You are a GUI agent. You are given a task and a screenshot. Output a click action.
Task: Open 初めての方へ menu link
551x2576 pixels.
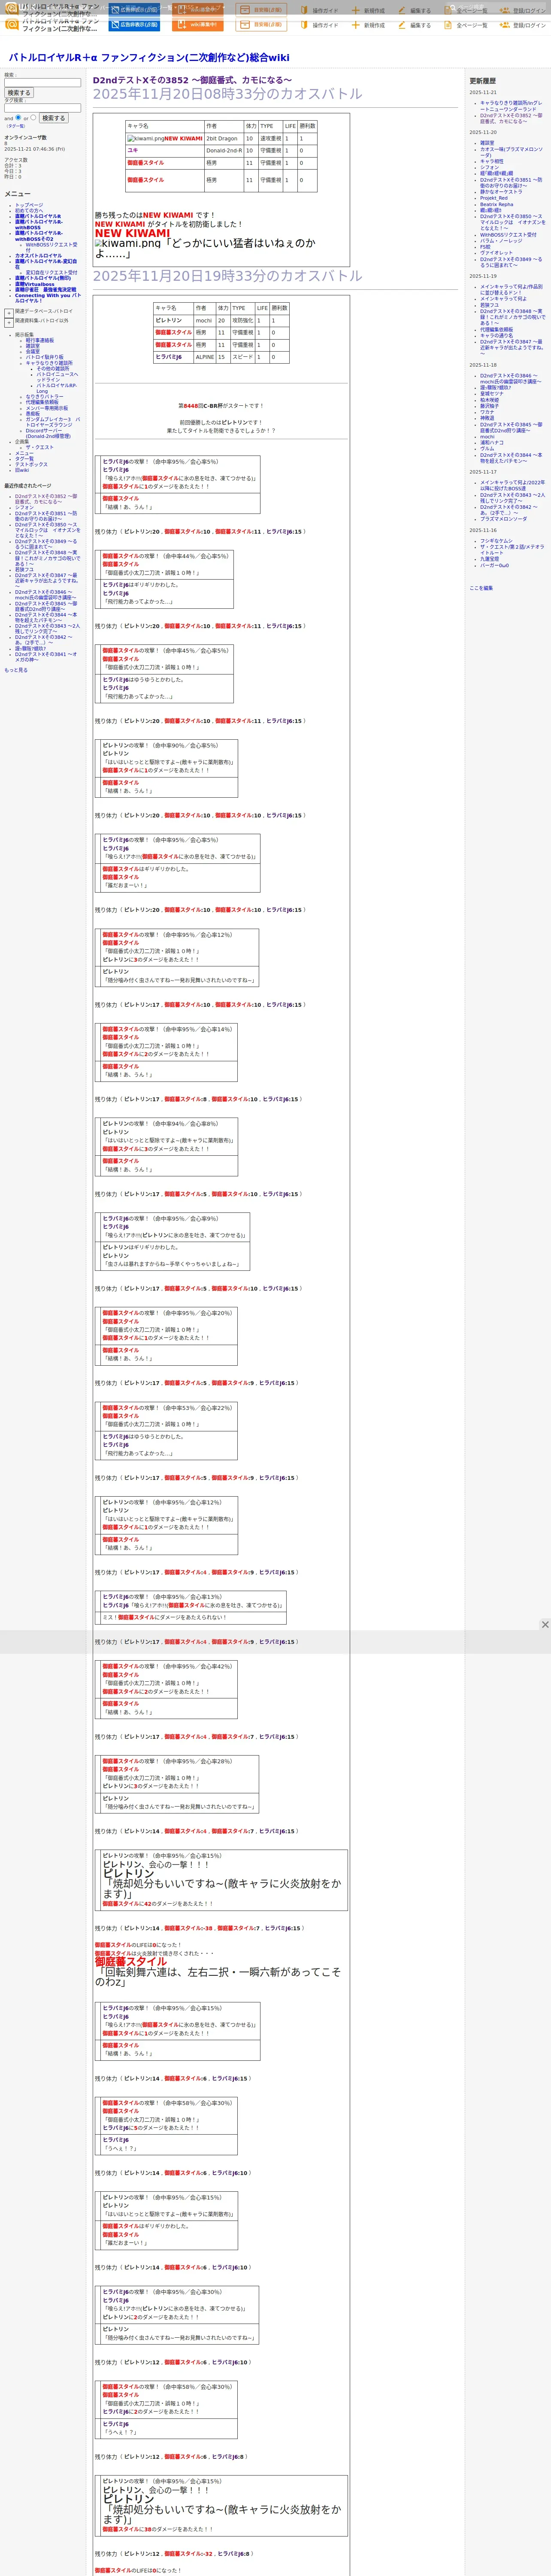[30, 210]
